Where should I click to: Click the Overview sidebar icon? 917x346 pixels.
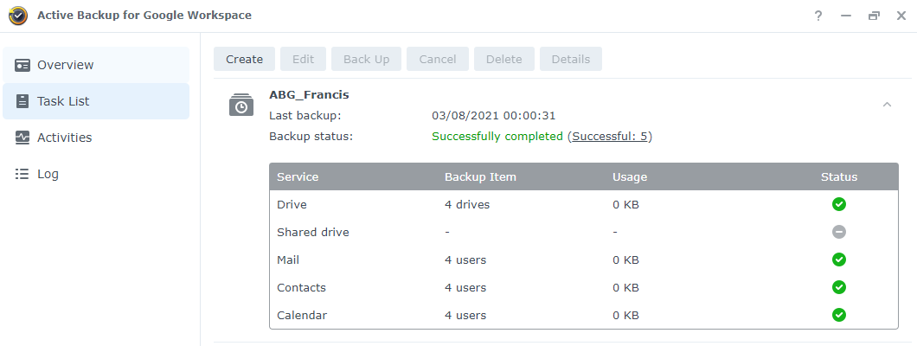pos(22,65)
